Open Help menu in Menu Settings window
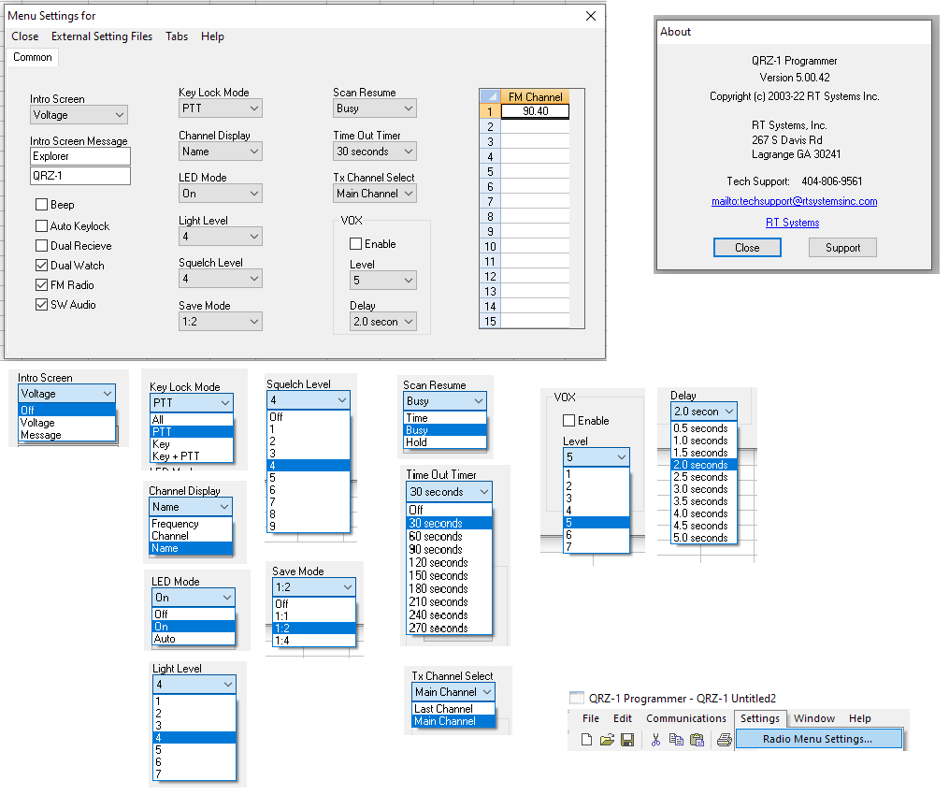This screenshot has height=795, width=949. pos(212,36)
